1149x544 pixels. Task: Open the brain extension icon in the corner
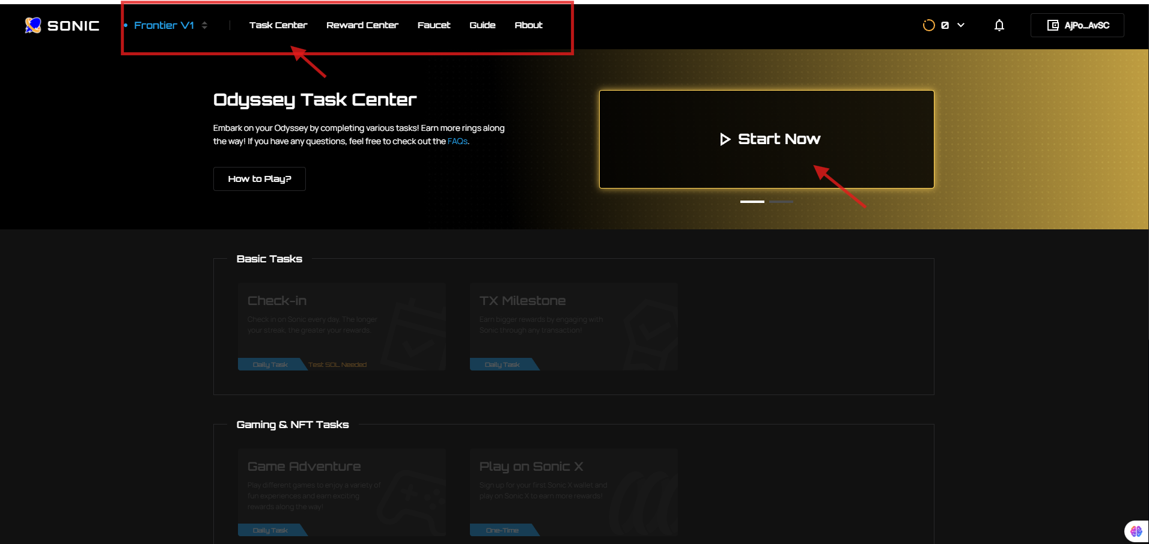[x=1136, y=531]
